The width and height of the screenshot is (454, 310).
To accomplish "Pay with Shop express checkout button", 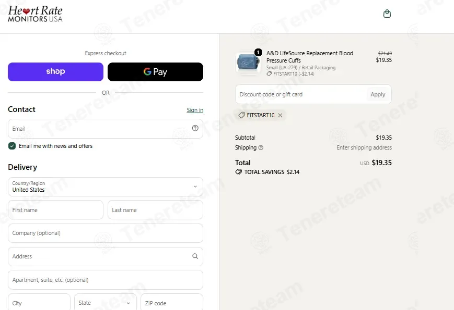I will click(55, 72).
